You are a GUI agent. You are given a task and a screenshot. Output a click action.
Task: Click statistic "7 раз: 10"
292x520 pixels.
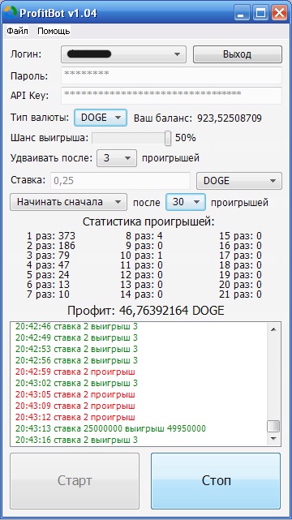pyautogui.click(x=49, y=294)
